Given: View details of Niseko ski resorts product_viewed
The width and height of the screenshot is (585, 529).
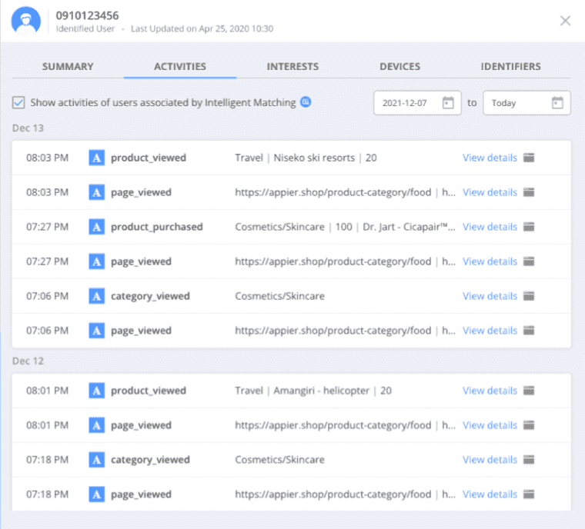Looking at the screenshot, I should [490, 158].
